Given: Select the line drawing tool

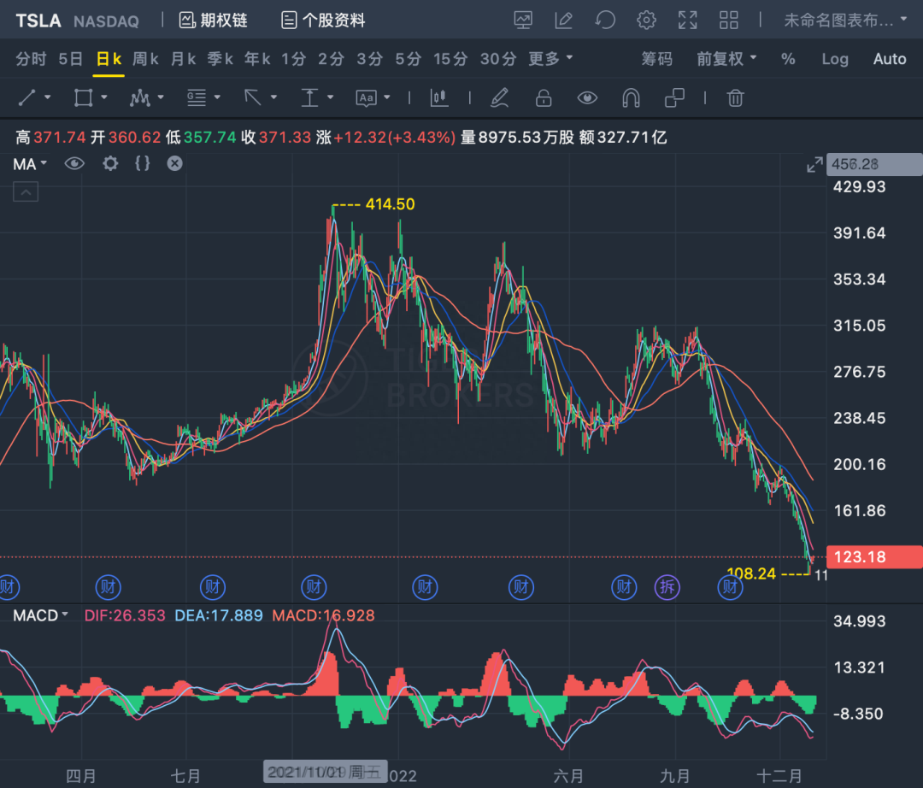Looking at the screenshot, I should pos(27,97).
